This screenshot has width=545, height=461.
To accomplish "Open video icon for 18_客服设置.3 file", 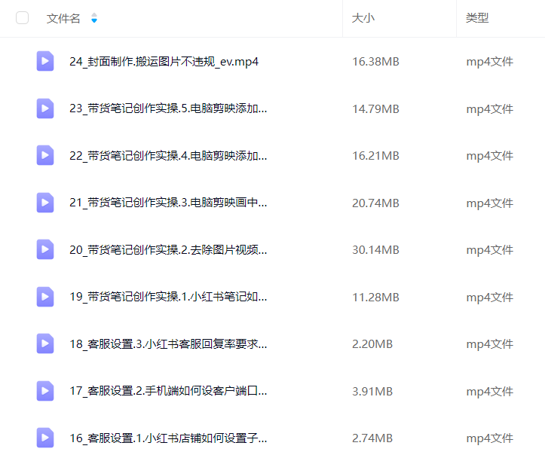I will [45, 343].
